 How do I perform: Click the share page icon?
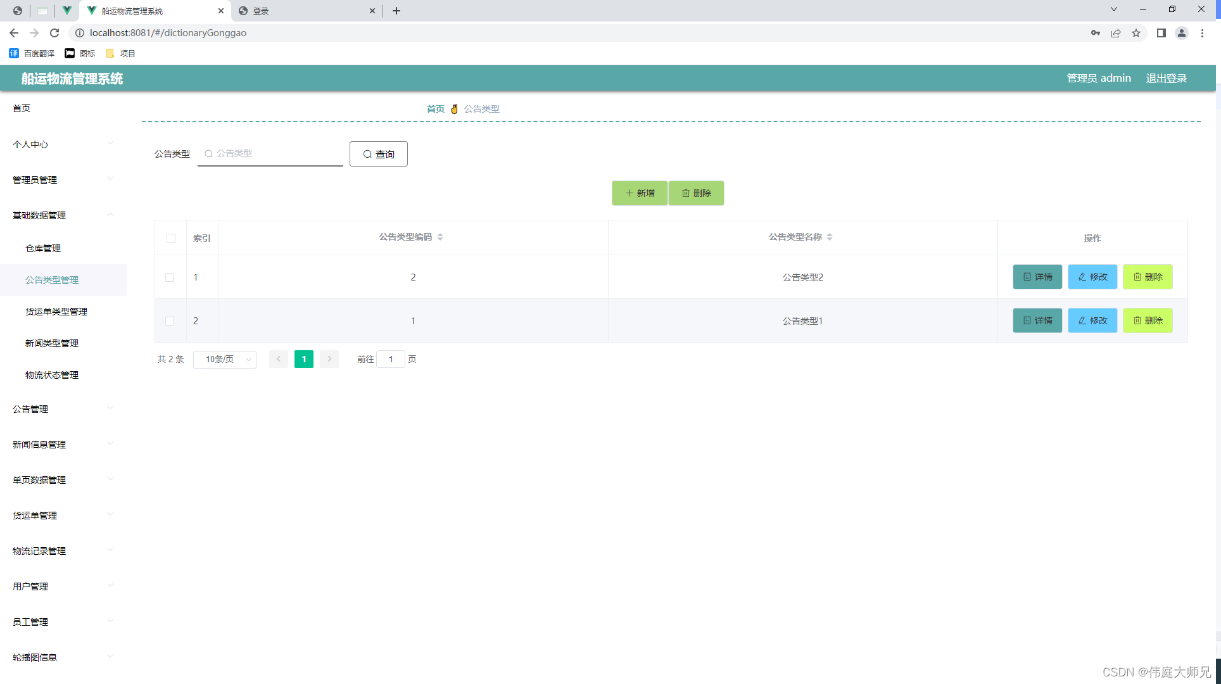1116,33
